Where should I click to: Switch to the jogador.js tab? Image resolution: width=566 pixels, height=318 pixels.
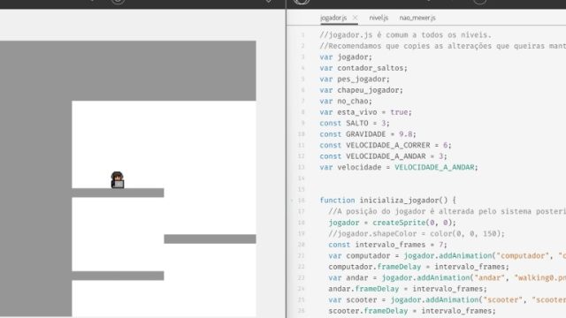click(x=333, y=18)
